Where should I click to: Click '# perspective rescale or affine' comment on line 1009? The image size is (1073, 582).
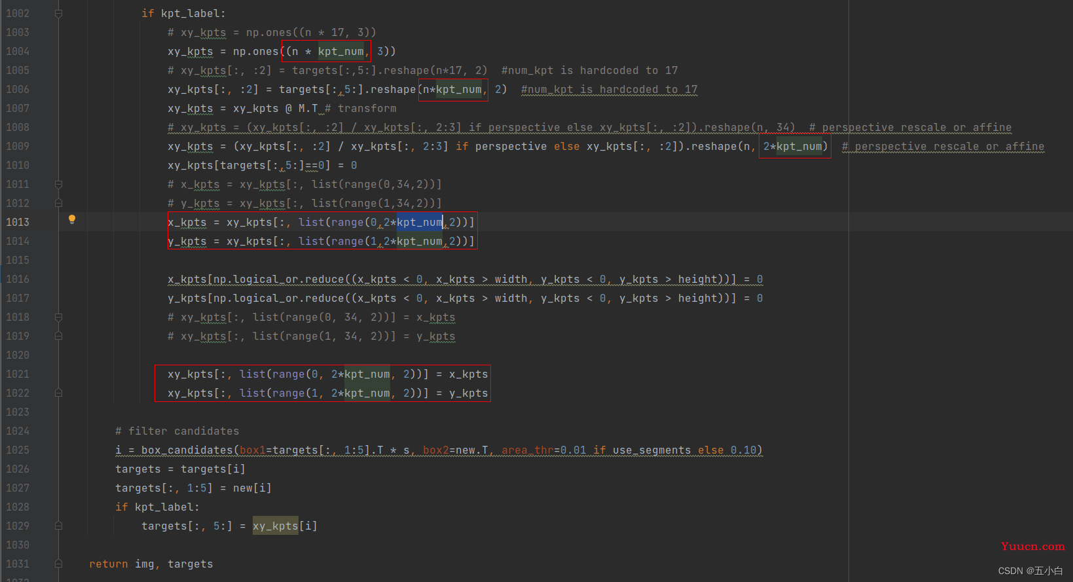943,146
